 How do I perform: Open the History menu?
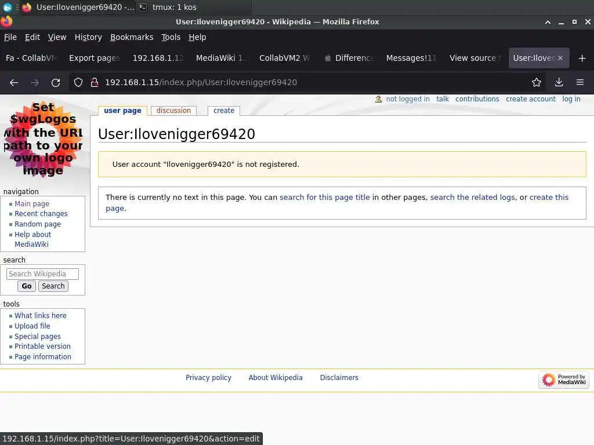tap(88, 37)
